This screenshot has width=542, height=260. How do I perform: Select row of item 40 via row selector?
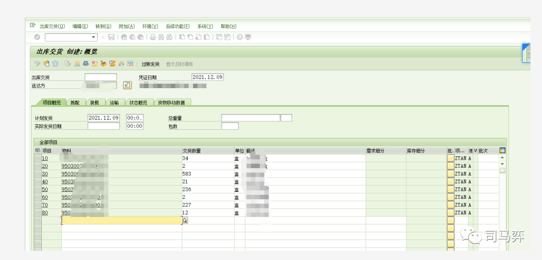[x=38, y=181]
